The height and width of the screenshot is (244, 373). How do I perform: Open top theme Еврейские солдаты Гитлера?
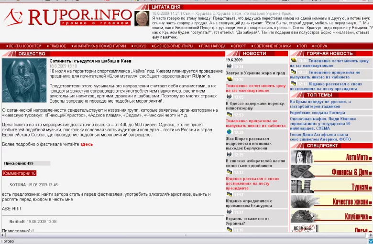(x=318, y=113)
